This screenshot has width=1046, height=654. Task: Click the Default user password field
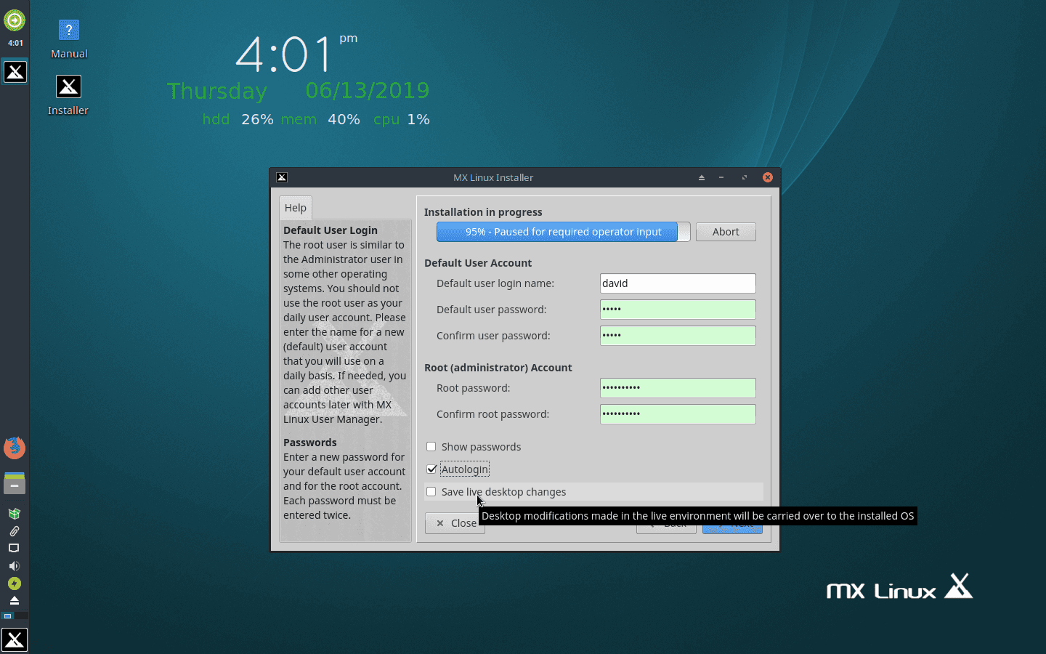(x=678, y=310)
